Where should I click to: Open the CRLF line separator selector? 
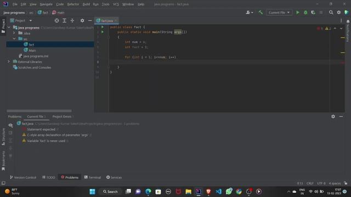(x=310, y=183)
